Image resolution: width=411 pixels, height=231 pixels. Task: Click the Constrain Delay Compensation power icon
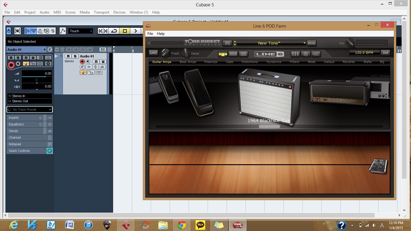pyautogui.click(x=9, y=31)
